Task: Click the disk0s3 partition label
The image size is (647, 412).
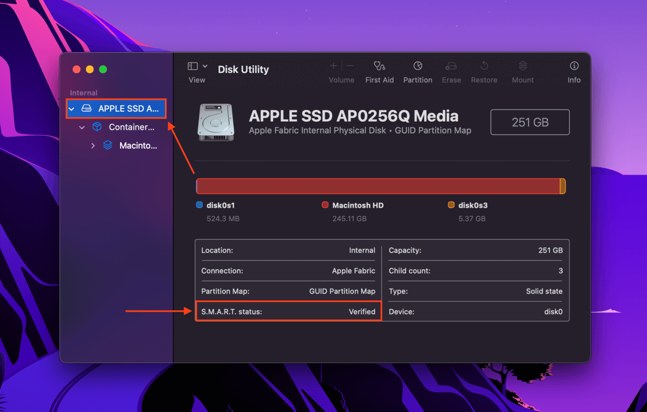Action: 473,205
